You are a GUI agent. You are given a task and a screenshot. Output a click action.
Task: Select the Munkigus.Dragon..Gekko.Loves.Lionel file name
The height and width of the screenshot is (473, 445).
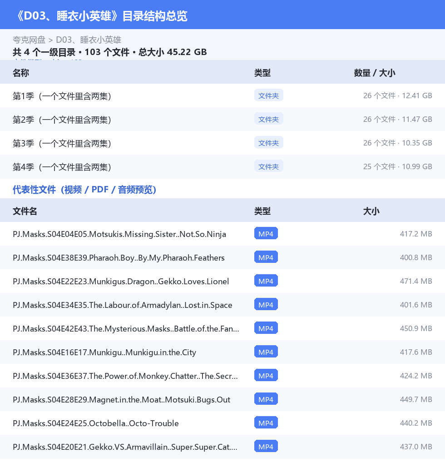(121, 282)
